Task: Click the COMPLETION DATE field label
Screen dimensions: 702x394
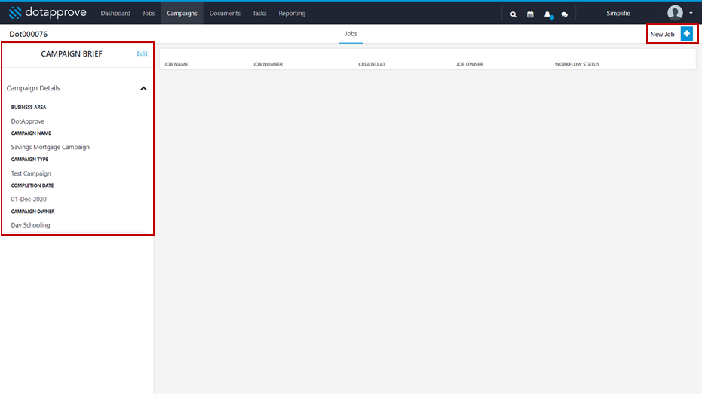Action: tap(32, 185)
